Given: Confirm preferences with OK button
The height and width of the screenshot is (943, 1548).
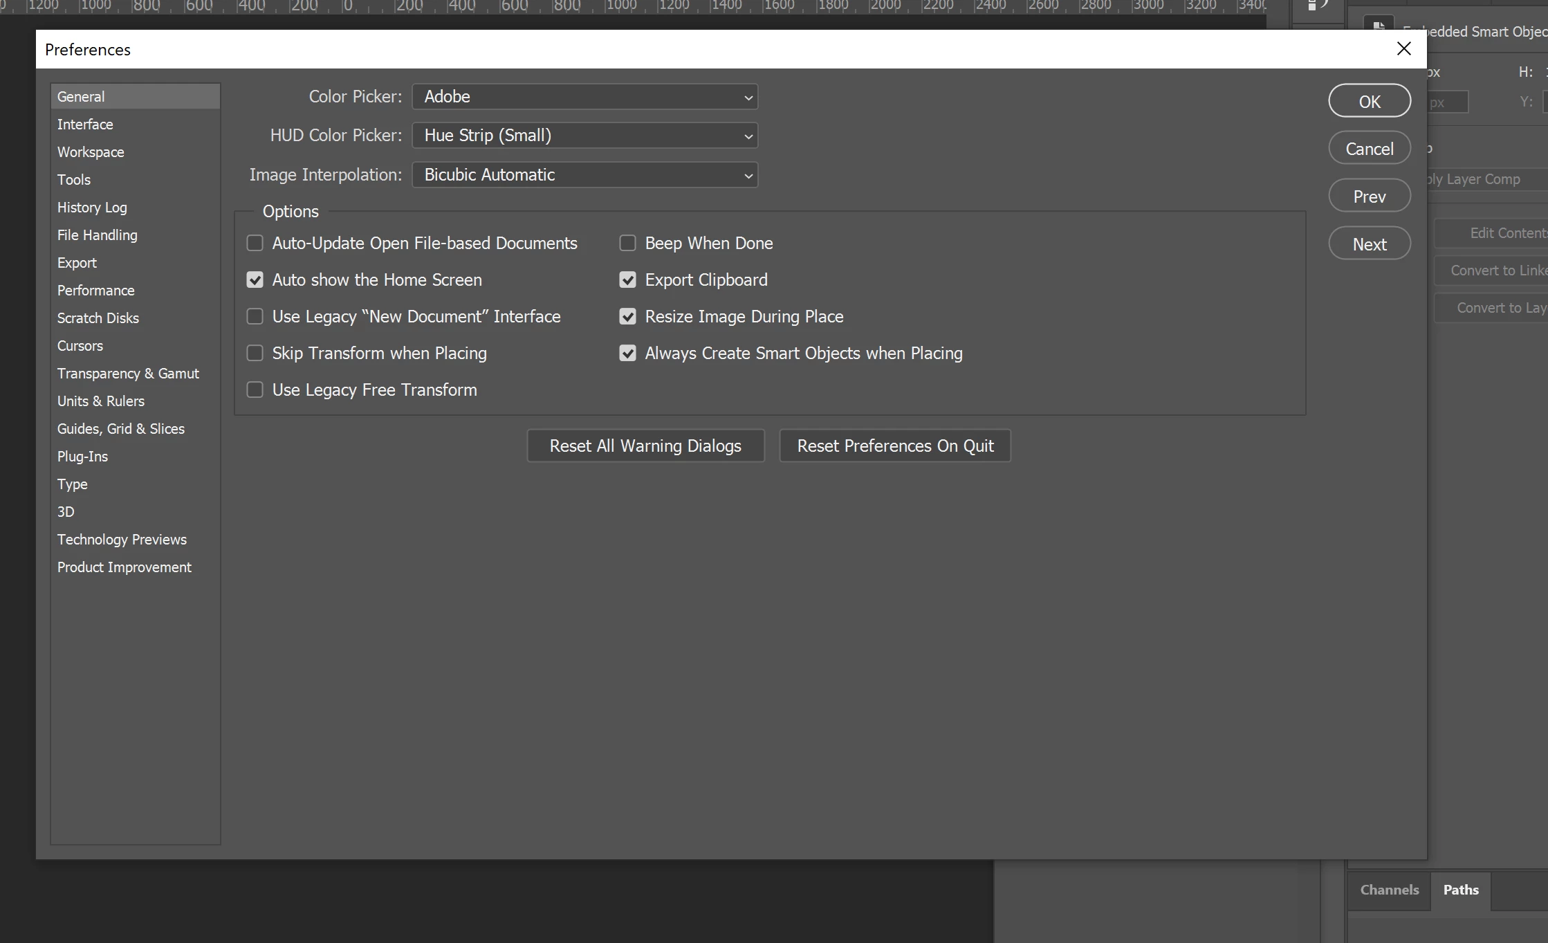Looking at the screenshot, I should click(x=1369, y=101).
